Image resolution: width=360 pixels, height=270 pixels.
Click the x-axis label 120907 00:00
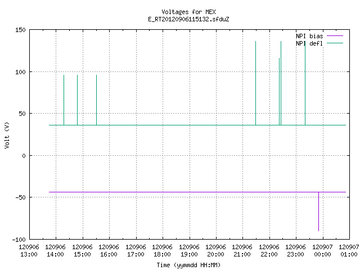(x=322, y=251)
